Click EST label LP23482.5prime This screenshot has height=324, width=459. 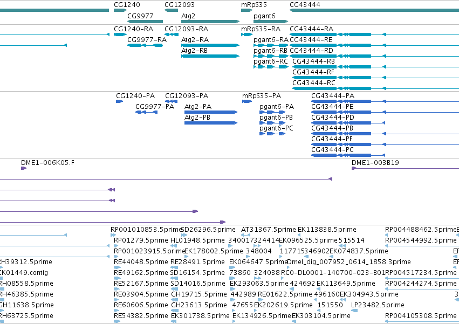click(x=378, y=306)
